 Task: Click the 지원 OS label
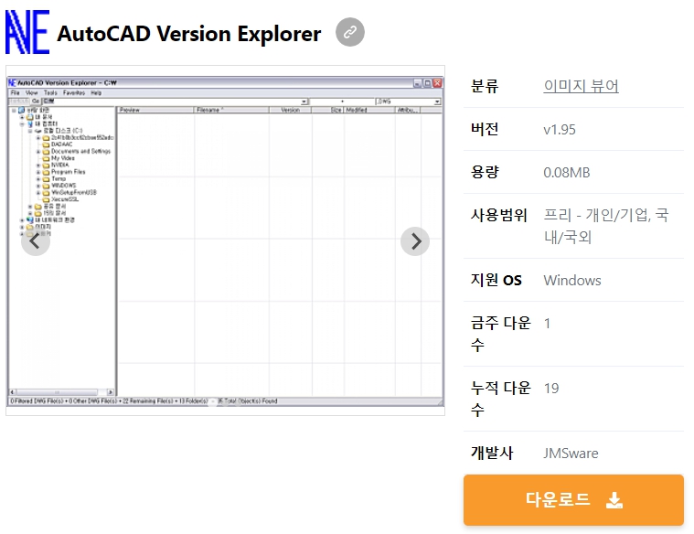point(496,280)
